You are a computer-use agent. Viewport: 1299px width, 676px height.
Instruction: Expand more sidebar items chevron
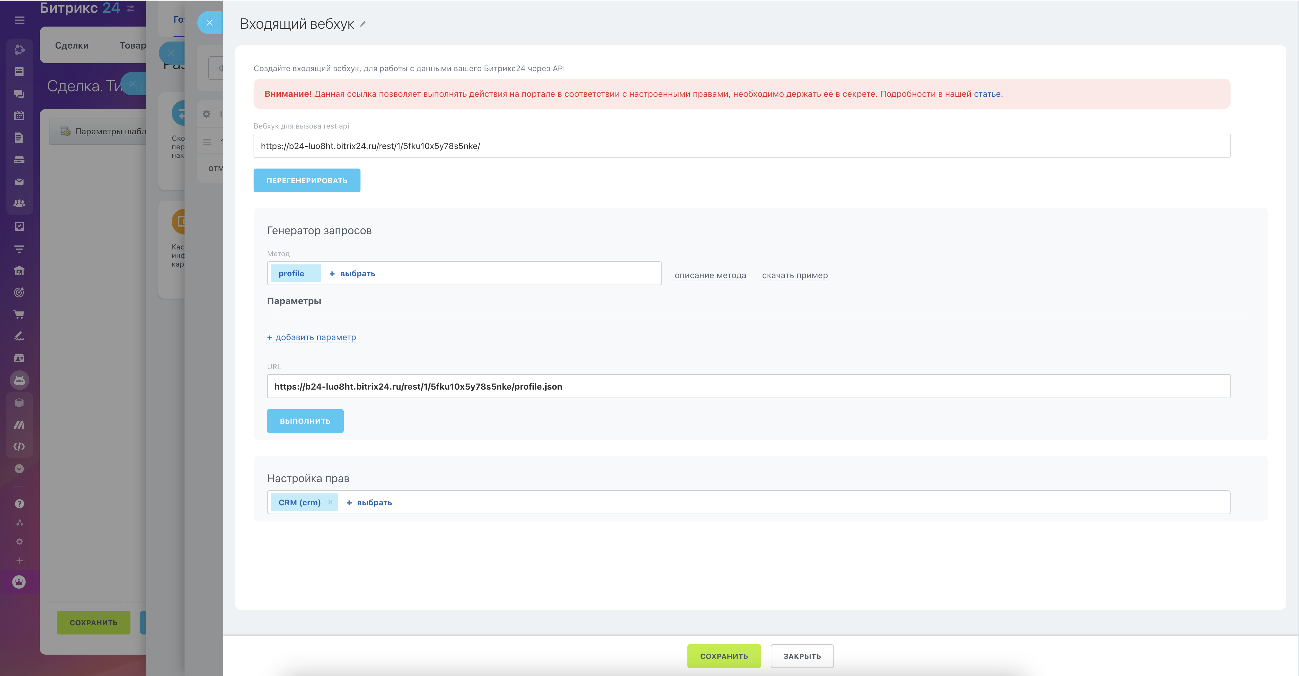point(19,469)
